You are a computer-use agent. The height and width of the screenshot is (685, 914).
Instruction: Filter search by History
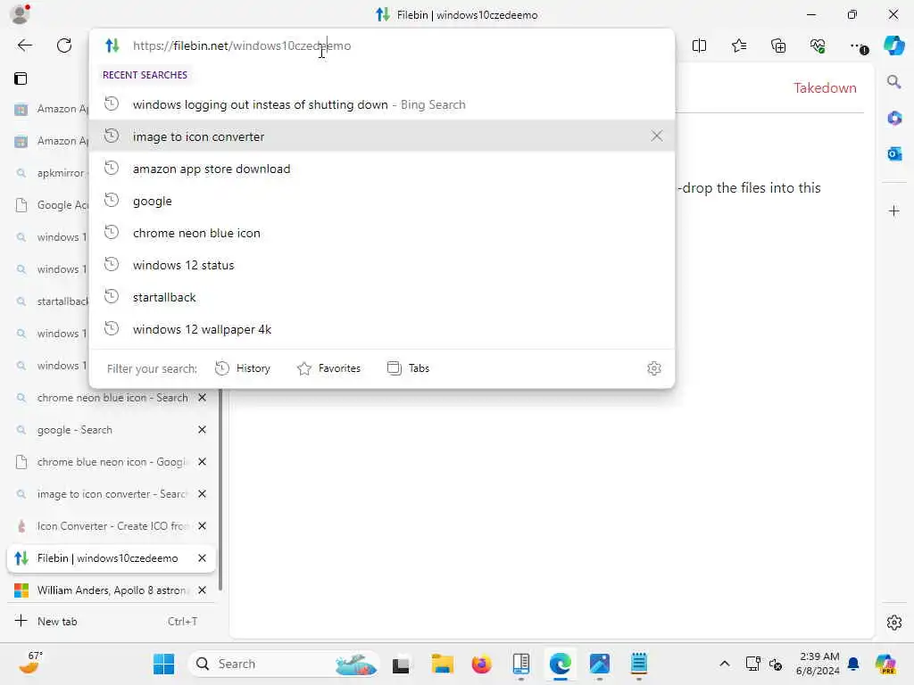pos(243,368)
